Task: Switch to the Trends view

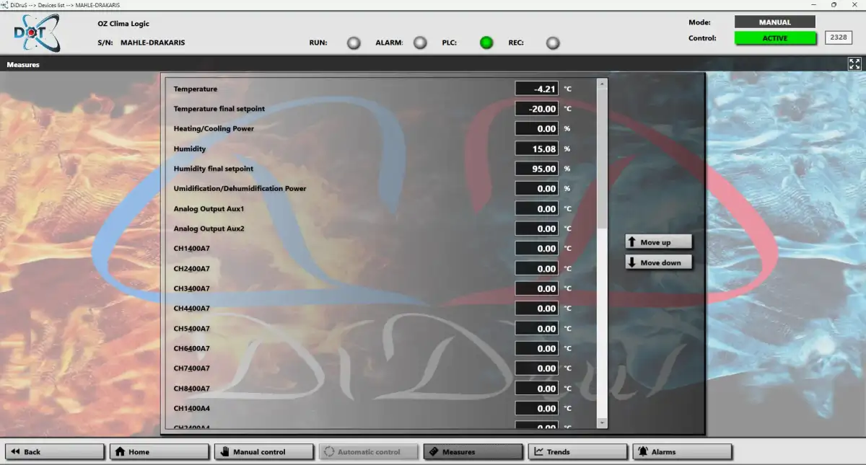Action: pos(577,452)
